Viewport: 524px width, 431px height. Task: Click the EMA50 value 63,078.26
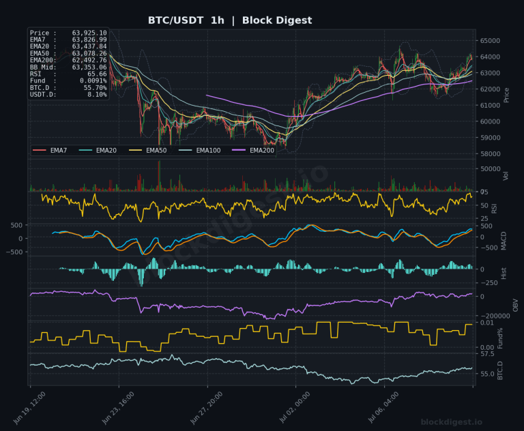[x=89, y=53]
